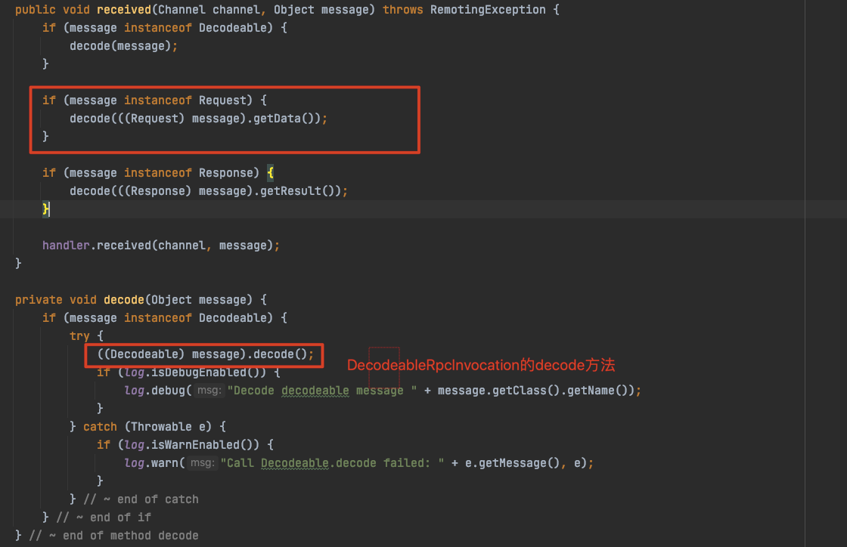The height and width of the screenshot is (547, 847).
Task: Click the 'received' method name in the signature
Action: [x=124, y=10]
